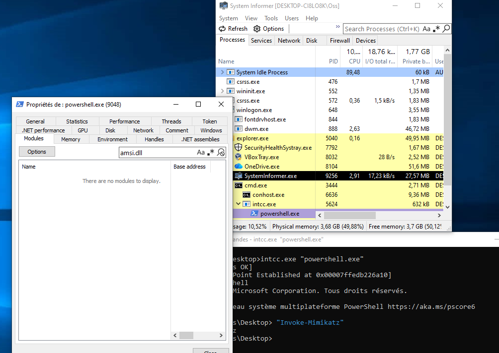Screen dimensions: 499x353
Task: Open the Memory tab
Action: click(x=71, y=139)
